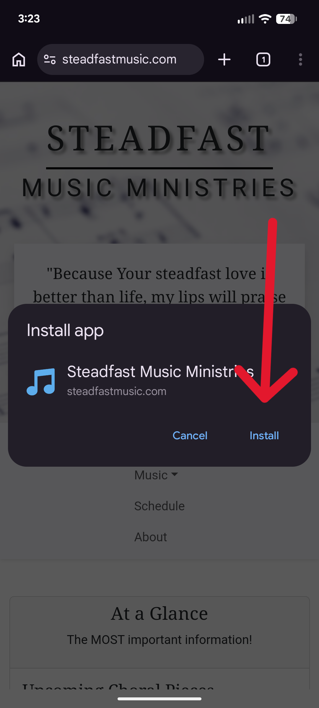
Task: Tap the browser home icon
Action: (19, 60)
